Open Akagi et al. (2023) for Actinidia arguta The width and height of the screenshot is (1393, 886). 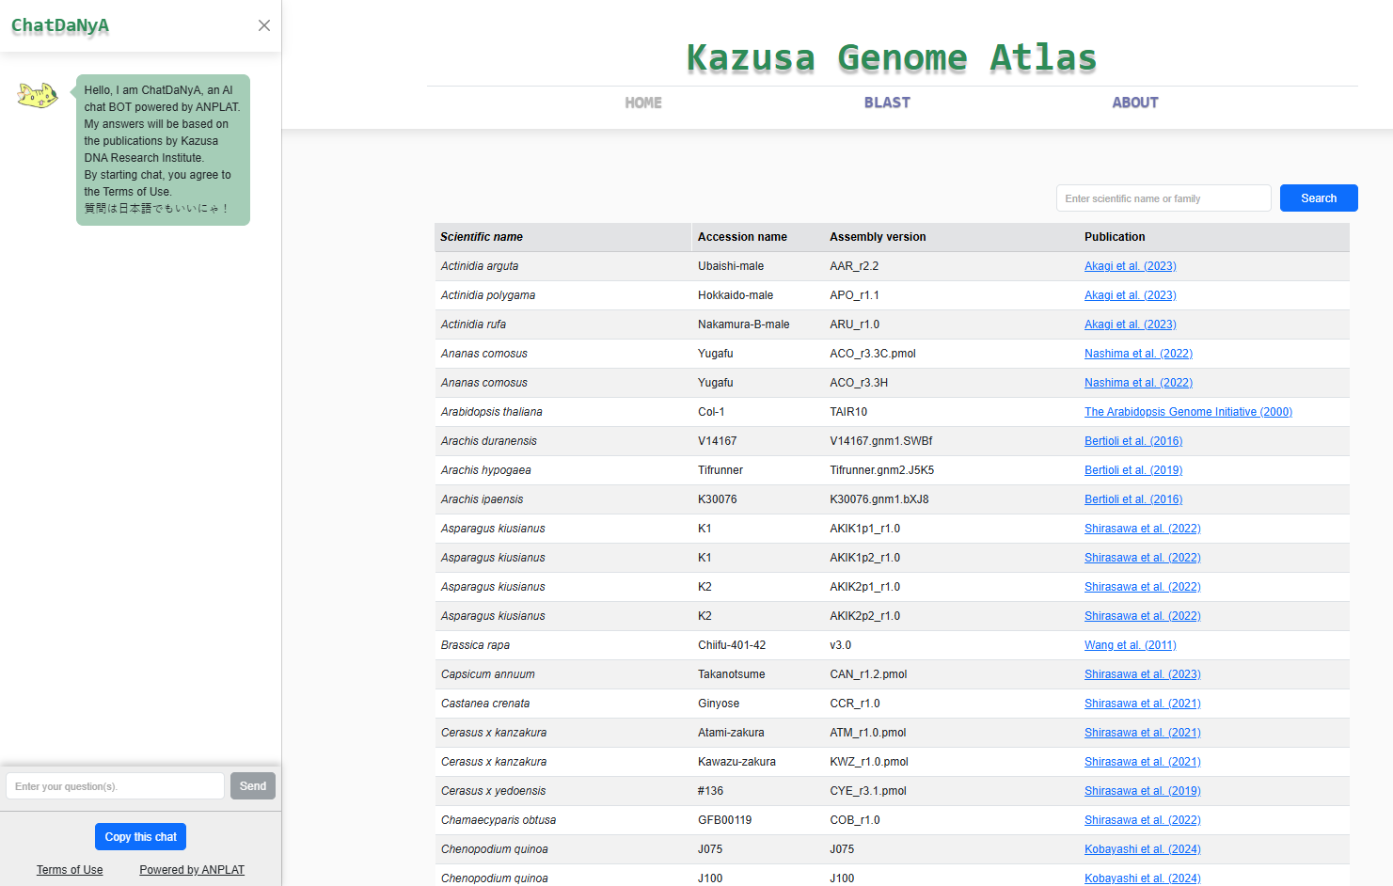coord(1131,266)
